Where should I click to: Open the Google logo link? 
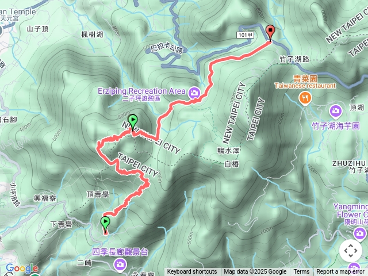coord(22,269)
